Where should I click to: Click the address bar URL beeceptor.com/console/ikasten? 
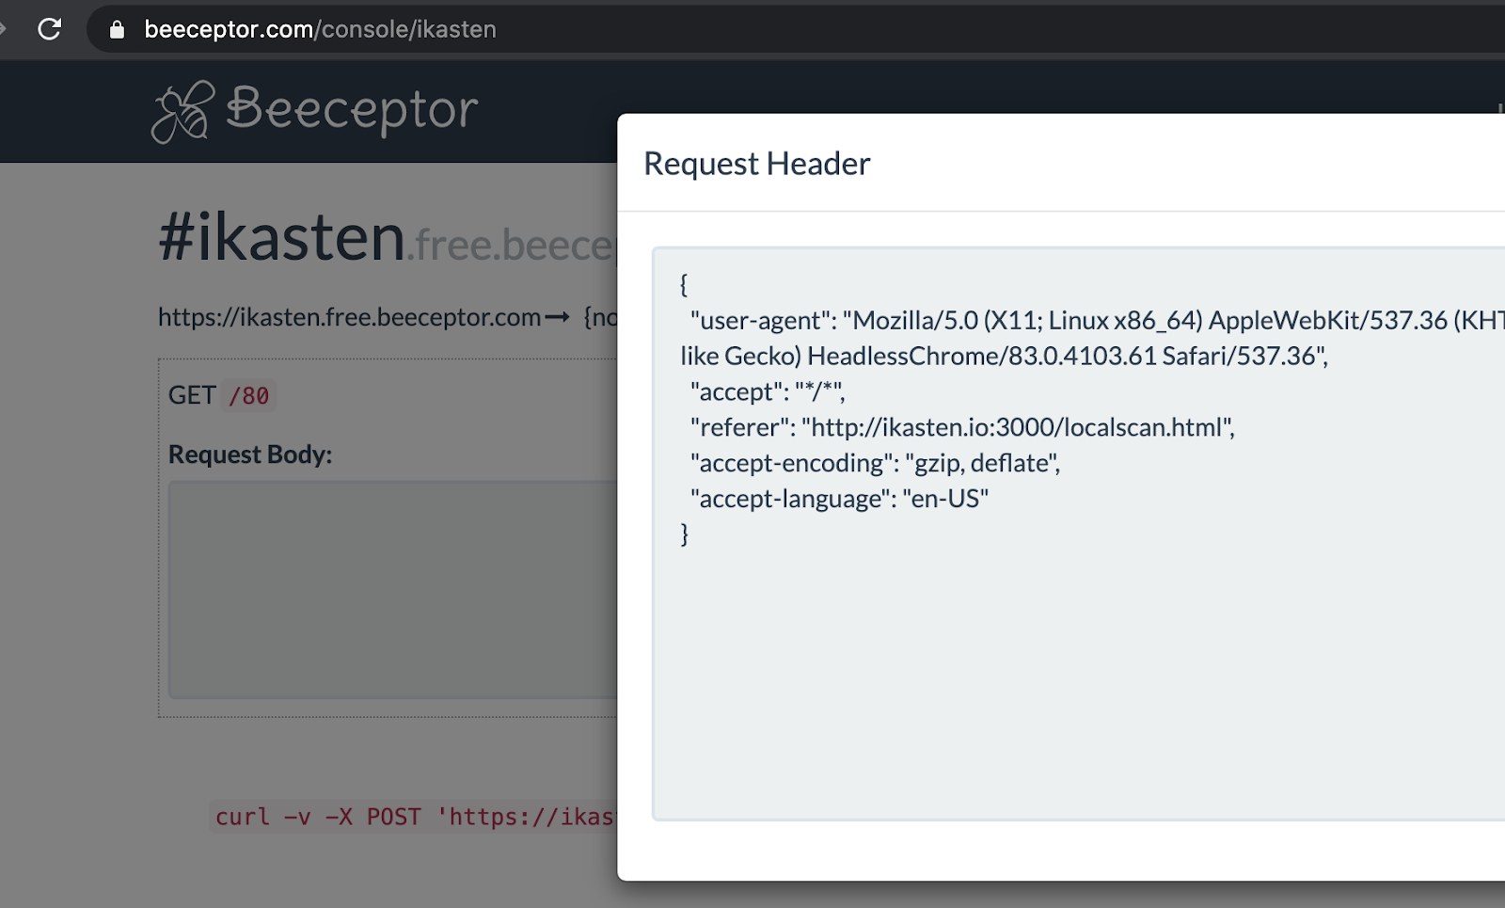pos(320,29)
